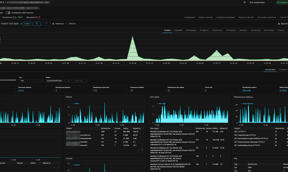Click the User-Agent chart legend swatch
This screenshot has height=172, width=288.
[156, 104]
